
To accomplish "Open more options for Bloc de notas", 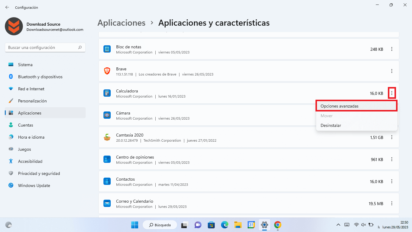I will 392,49.
